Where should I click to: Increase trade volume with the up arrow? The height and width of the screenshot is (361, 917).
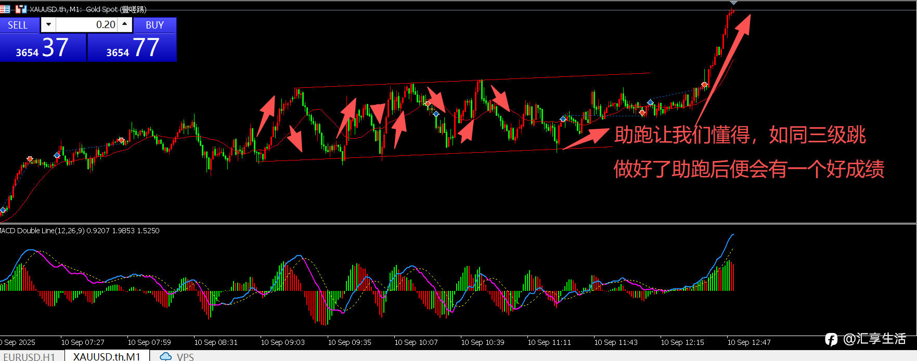tap(125, 24)
